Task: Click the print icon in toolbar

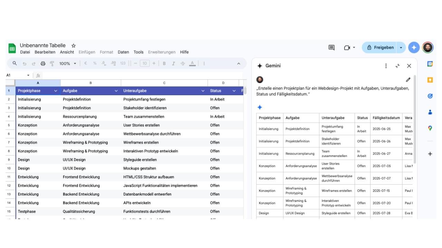Action: [43, 63]
